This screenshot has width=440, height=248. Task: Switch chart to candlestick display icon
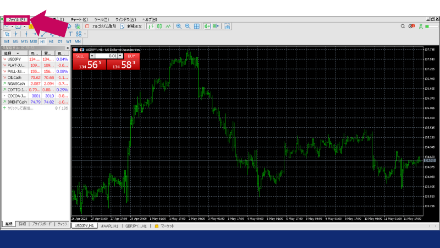(158, 26)
